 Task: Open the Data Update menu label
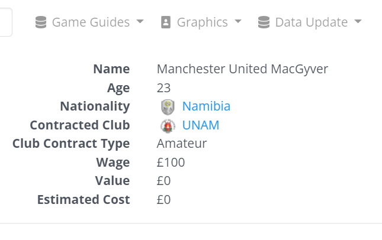click(311, 22)
